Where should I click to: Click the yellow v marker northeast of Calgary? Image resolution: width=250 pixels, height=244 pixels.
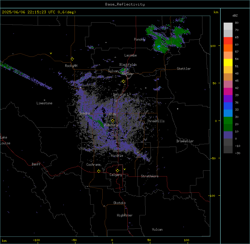click(124, 169)
